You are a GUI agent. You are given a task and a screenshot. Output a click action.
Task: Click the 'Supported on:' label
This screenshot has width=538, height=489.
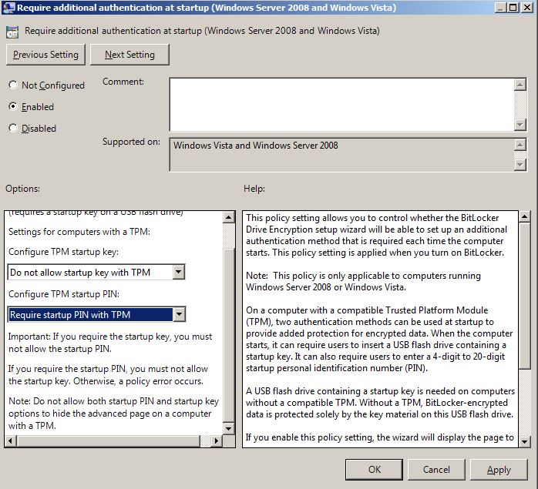pos(131,142)
